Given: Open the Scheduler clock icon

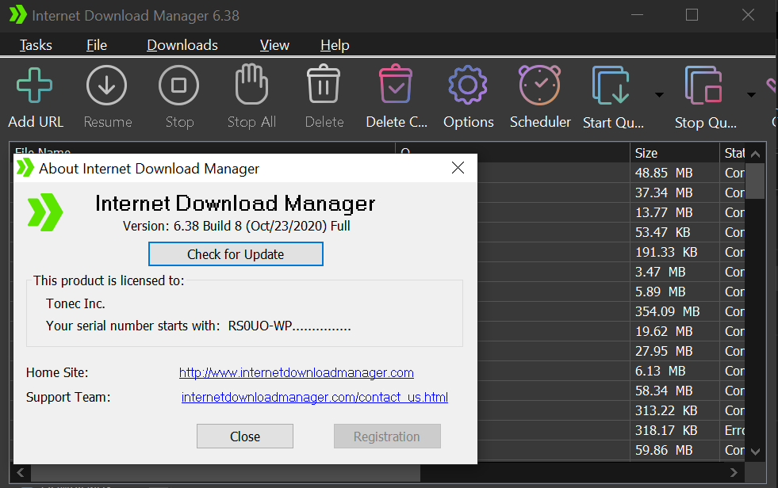Looking at the screenshot, I should (x=540, y=85).
